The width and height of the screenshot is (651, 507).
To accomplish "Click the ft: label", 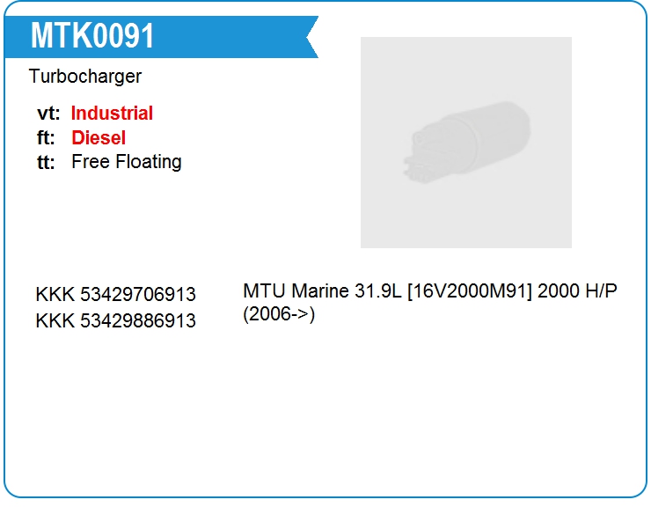I will point(47,138).
